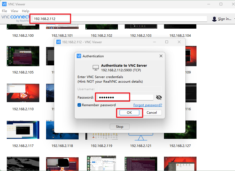Screen dimensions: 235x171
Task: Click the 192.168.2.103 label
Action: pos(141,36)
